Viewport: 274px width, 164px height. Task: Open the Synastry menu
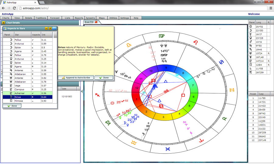(x=90, y=18)
